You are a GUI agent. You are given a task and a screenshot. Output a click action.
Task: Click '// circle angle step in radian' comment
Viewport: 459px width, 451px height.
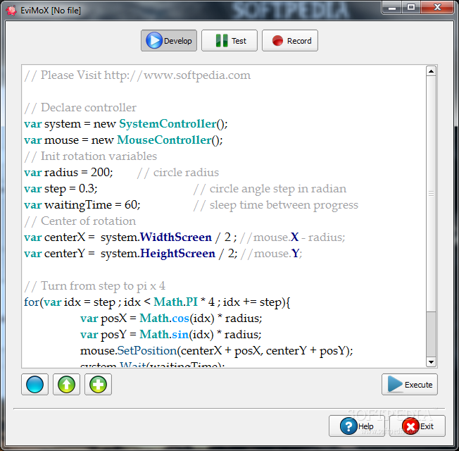[270, 189]
